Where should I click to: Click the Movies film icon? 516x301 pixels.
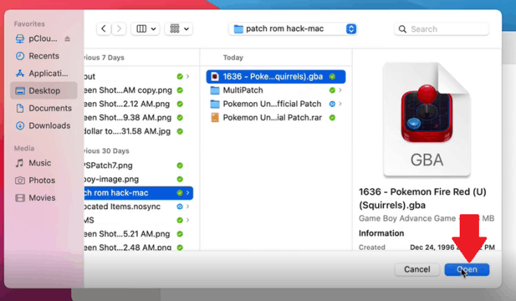click(20, 198)
